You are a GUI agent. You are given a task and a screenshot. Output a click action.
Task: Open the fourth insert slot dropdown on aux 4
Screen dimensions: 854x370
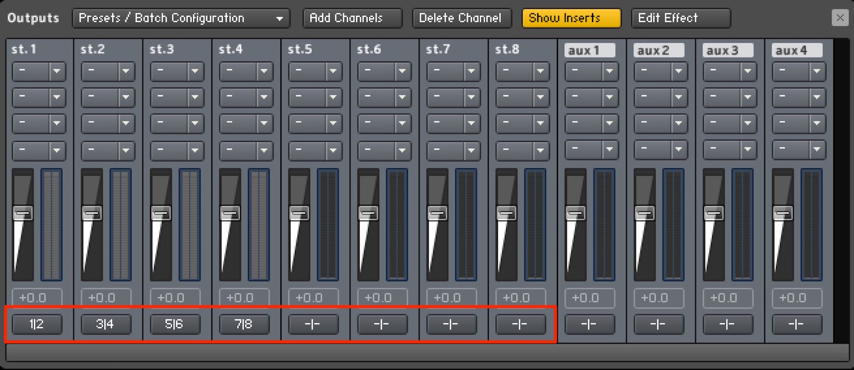point(799,150)
